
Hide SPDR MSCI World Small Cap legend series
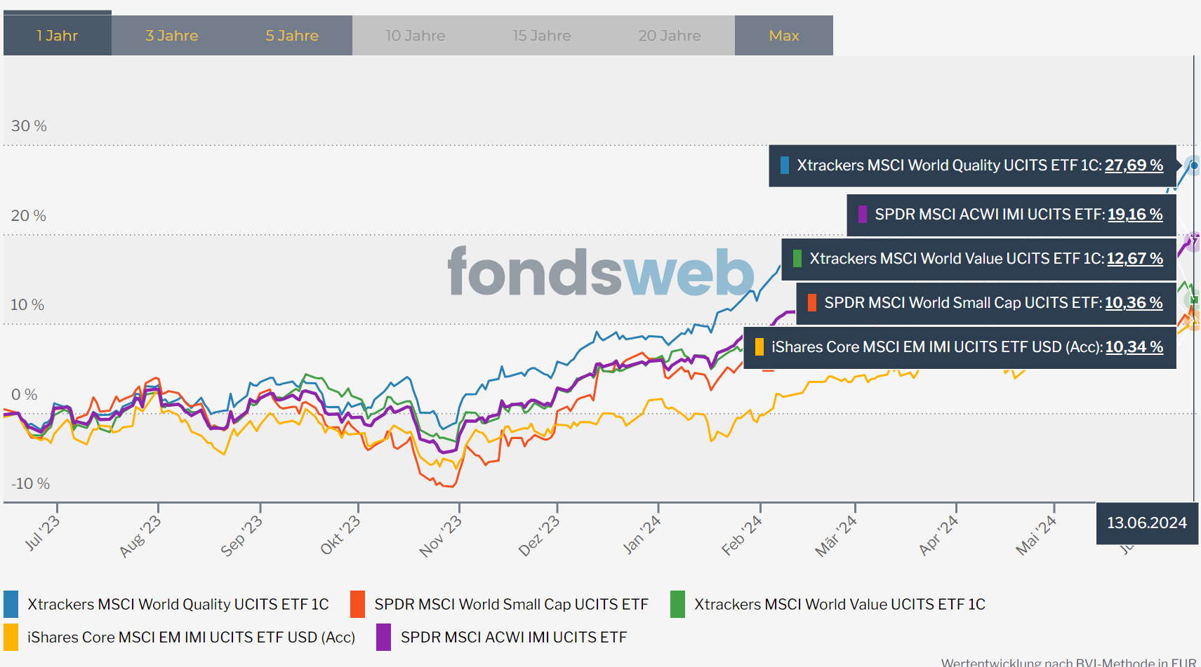click(x=511, y=604)
